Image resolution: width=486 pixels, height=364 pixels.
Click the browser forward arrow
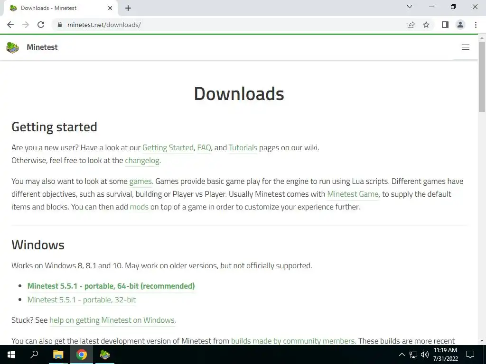coord(26,25)
